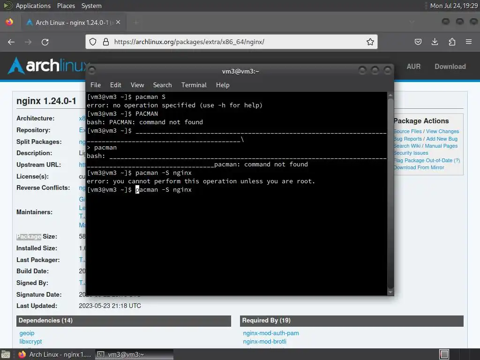Image resolution: width=480 pixels, height=360 pixels.
Task: Click the show desktop icon in bottom panel
Action: [6, 354]
